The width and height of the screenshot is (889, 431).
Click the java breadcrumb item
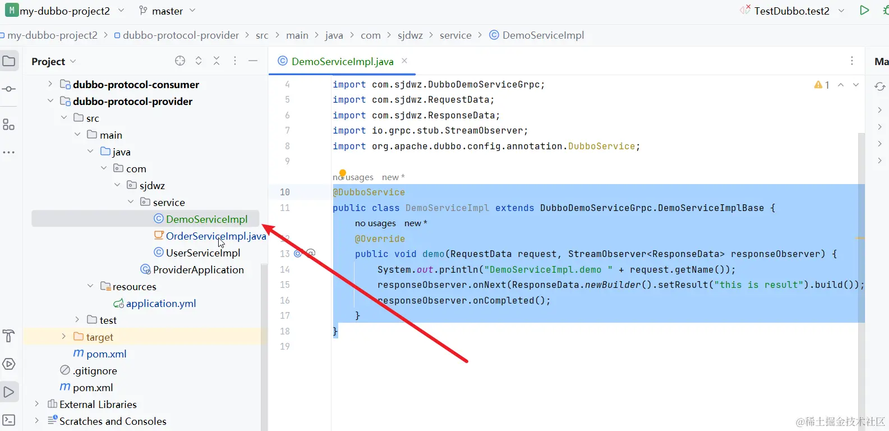334,35
